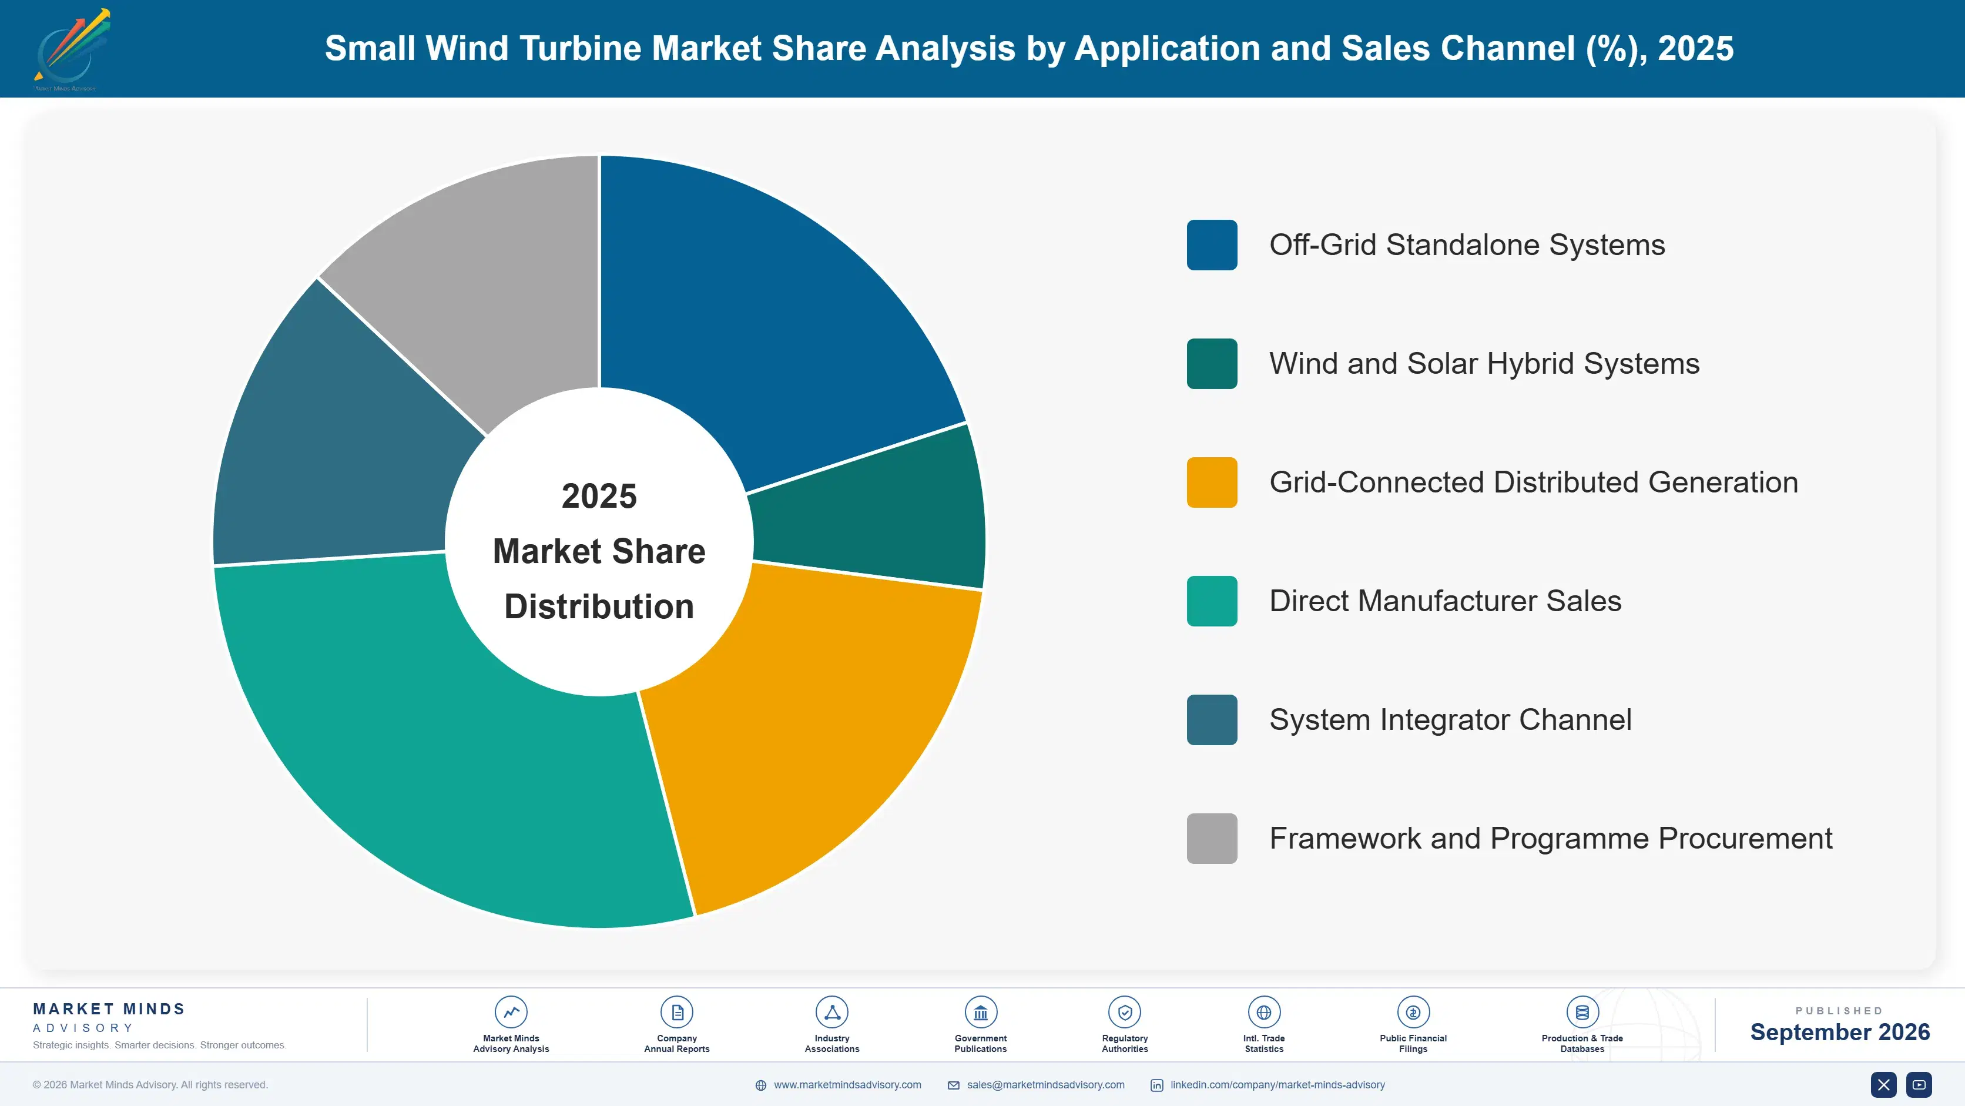The image size is (1965, 1106).
Task: Click 'Framework and Programme Procurement' legend label
Action: click(x=1551, y=838)
